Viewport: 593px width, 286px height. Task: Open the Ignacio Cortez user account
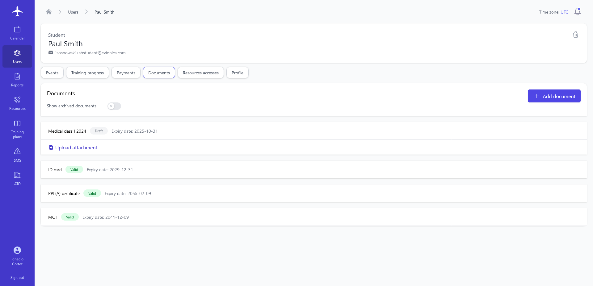pyautogui.click(x=17, y=256)
